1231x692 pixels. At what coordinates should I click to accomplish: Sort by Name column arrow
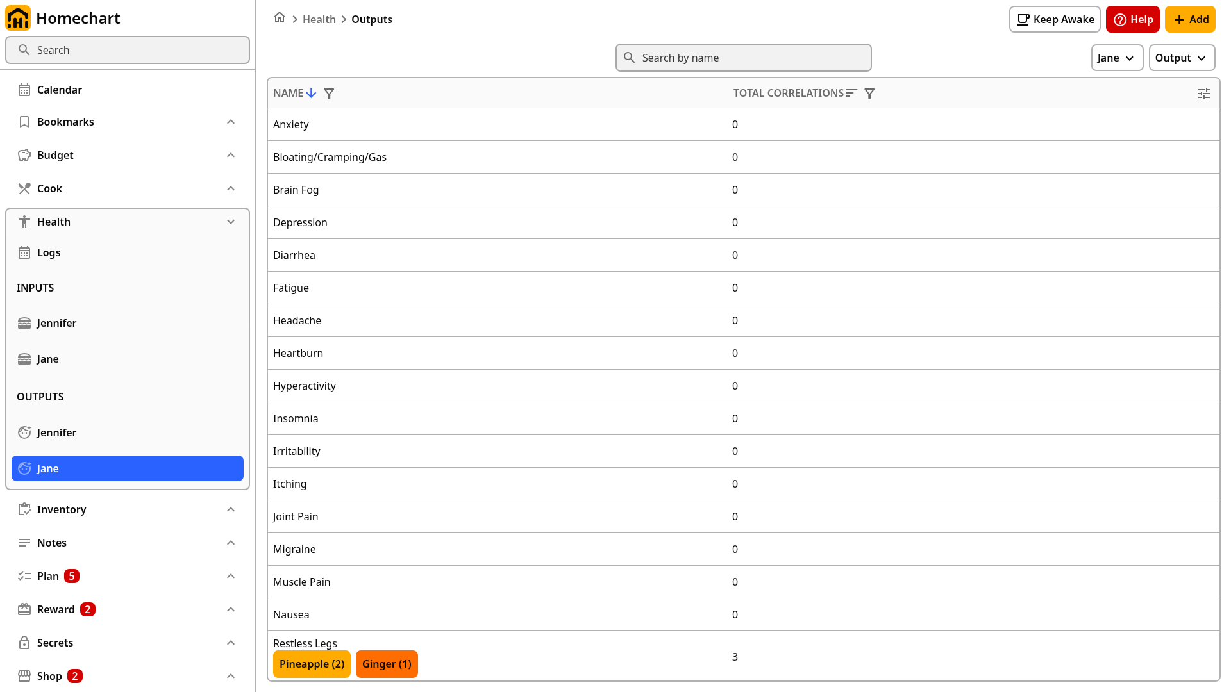click(311, 93)
